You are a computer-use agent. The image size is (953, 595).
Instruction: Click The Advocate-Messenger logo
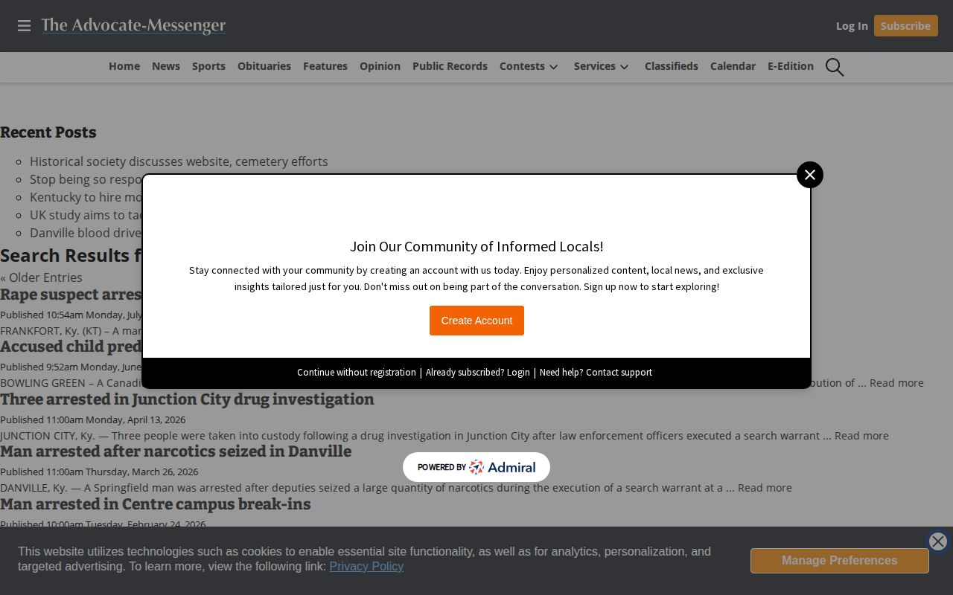click(133, 26)
